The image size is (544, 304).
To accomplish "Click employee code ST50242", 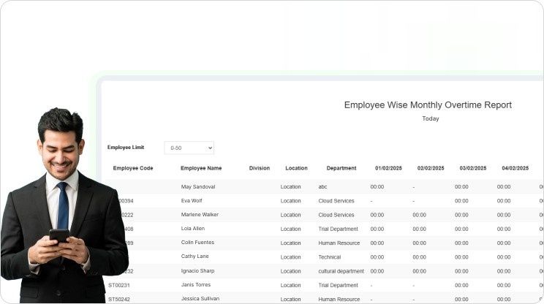I will coord(119,299).
